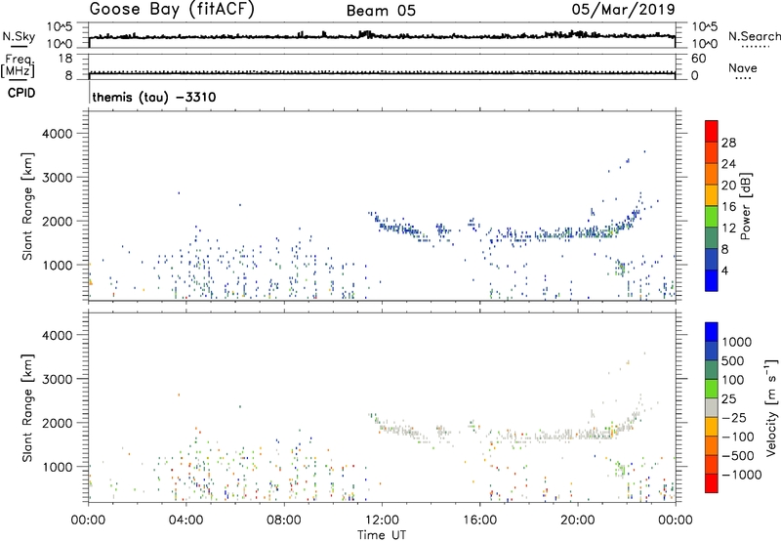The image size is (781, 541).
Task: Click the '12:00' time axis tick label
Action: 382,520
